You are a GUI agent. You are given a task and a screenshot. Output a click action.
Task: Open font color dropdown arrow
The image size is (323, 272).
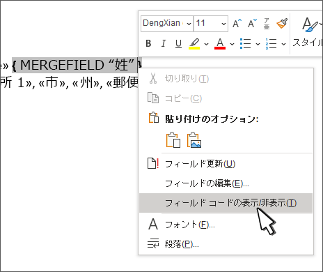(232, 44)
